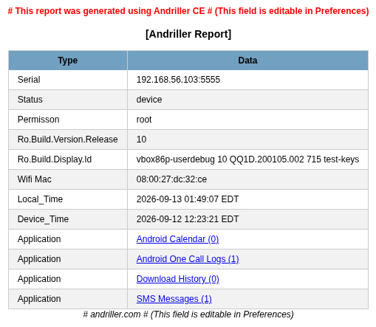Click the Device_Time row label

click(x=43, y=219)
